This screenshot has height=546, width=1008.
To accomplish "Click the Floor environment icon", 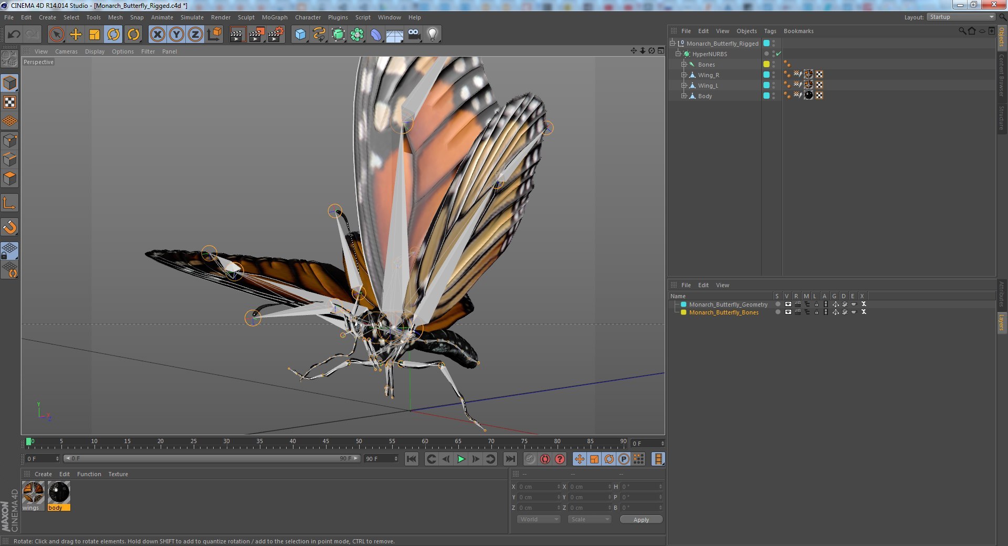I will [x=394, y=35].
